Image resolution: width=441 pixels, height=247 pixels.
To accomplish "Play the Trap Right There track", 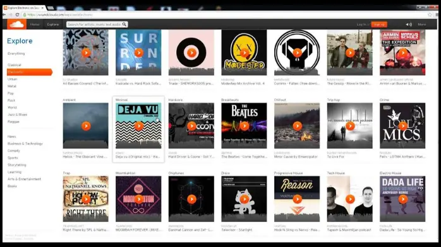I will pos(86,199).
